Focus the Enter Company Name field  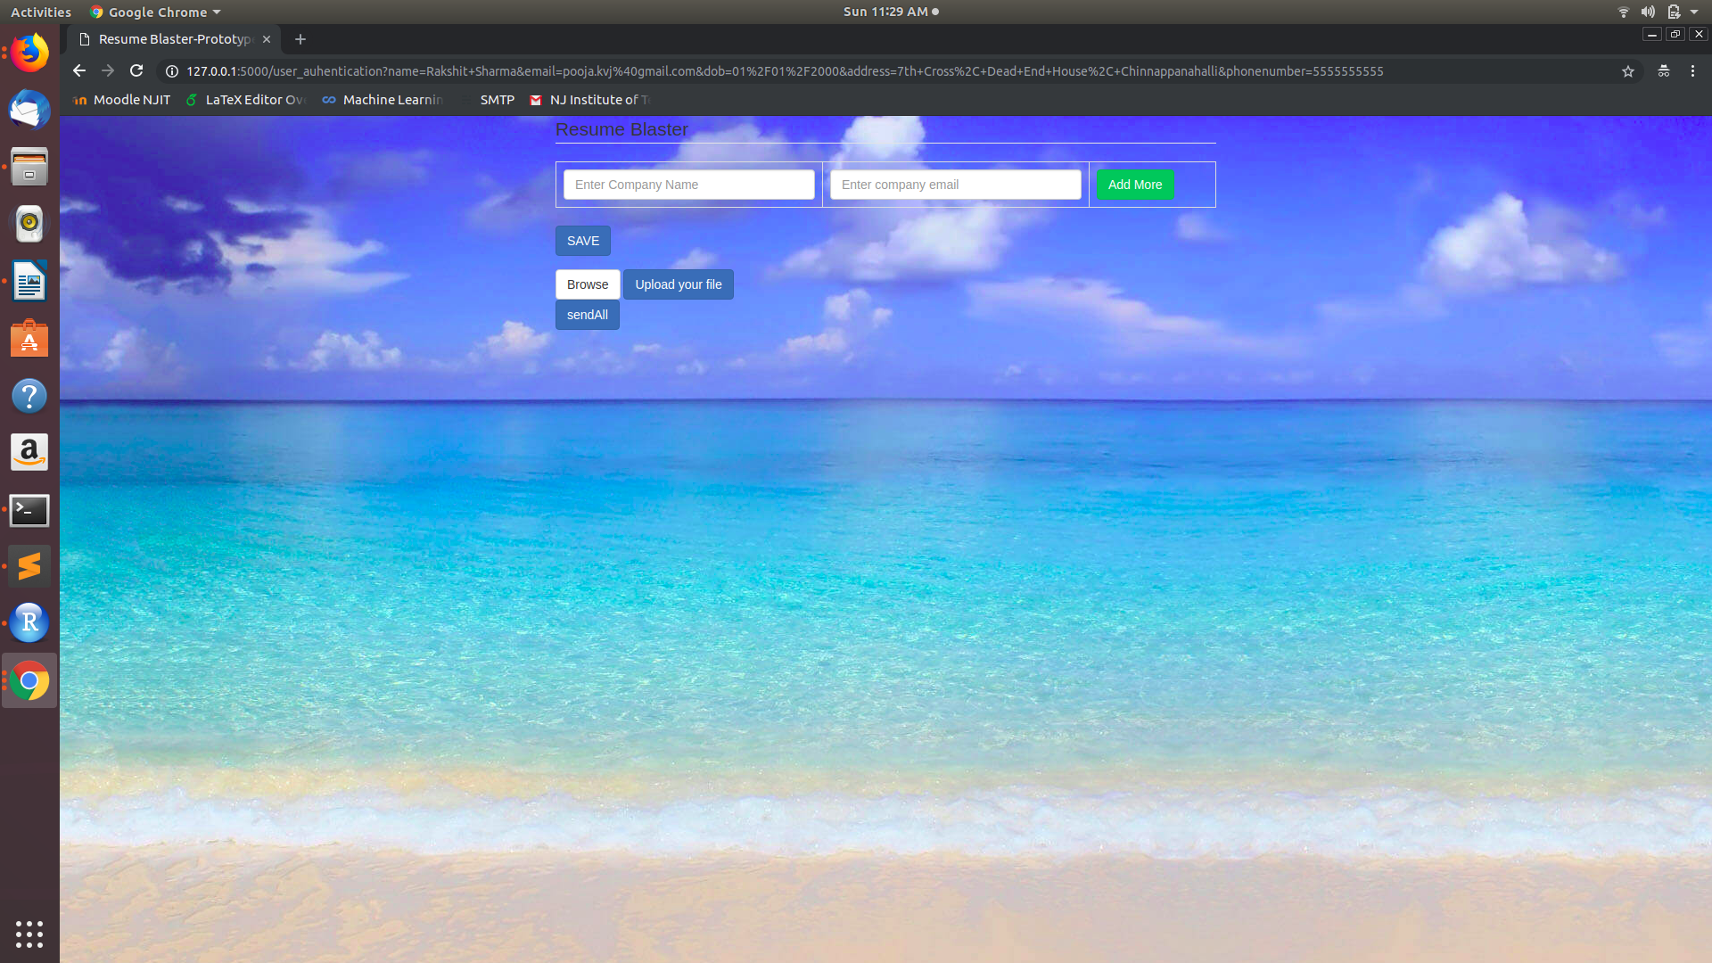688,185
